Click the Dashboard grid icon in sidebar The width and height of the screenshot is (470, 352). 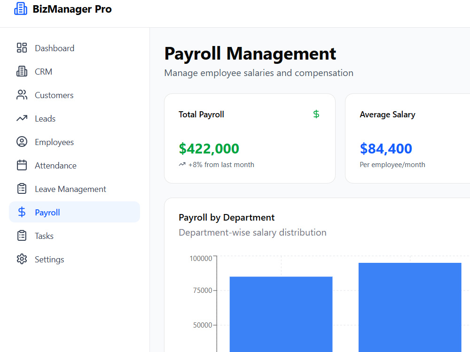coord(22,48)
